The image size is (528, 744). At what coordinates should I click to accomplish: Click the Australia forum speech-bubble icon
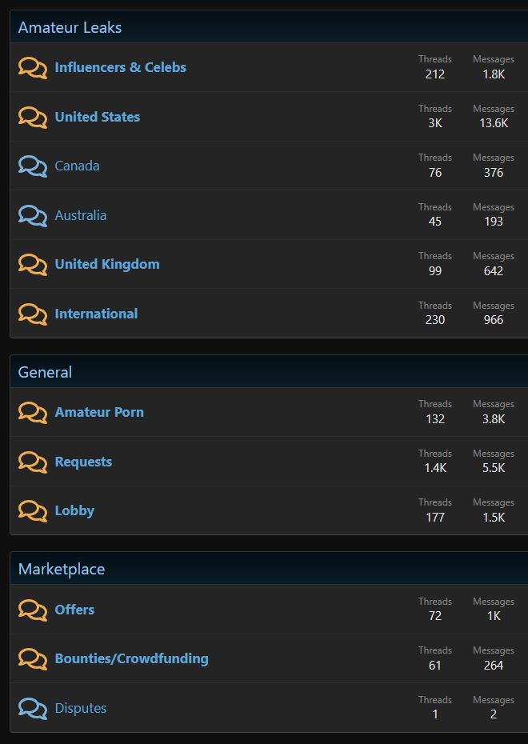(33, 216)
